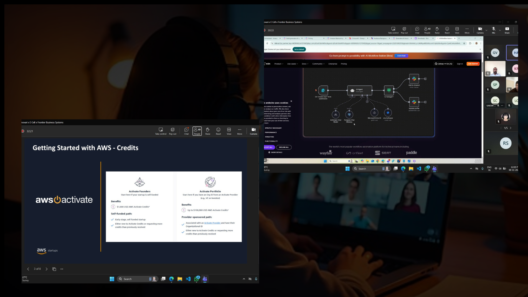Click the Windows Start button under the AWS slide
528x297 pixels.
tap(112, 279)
